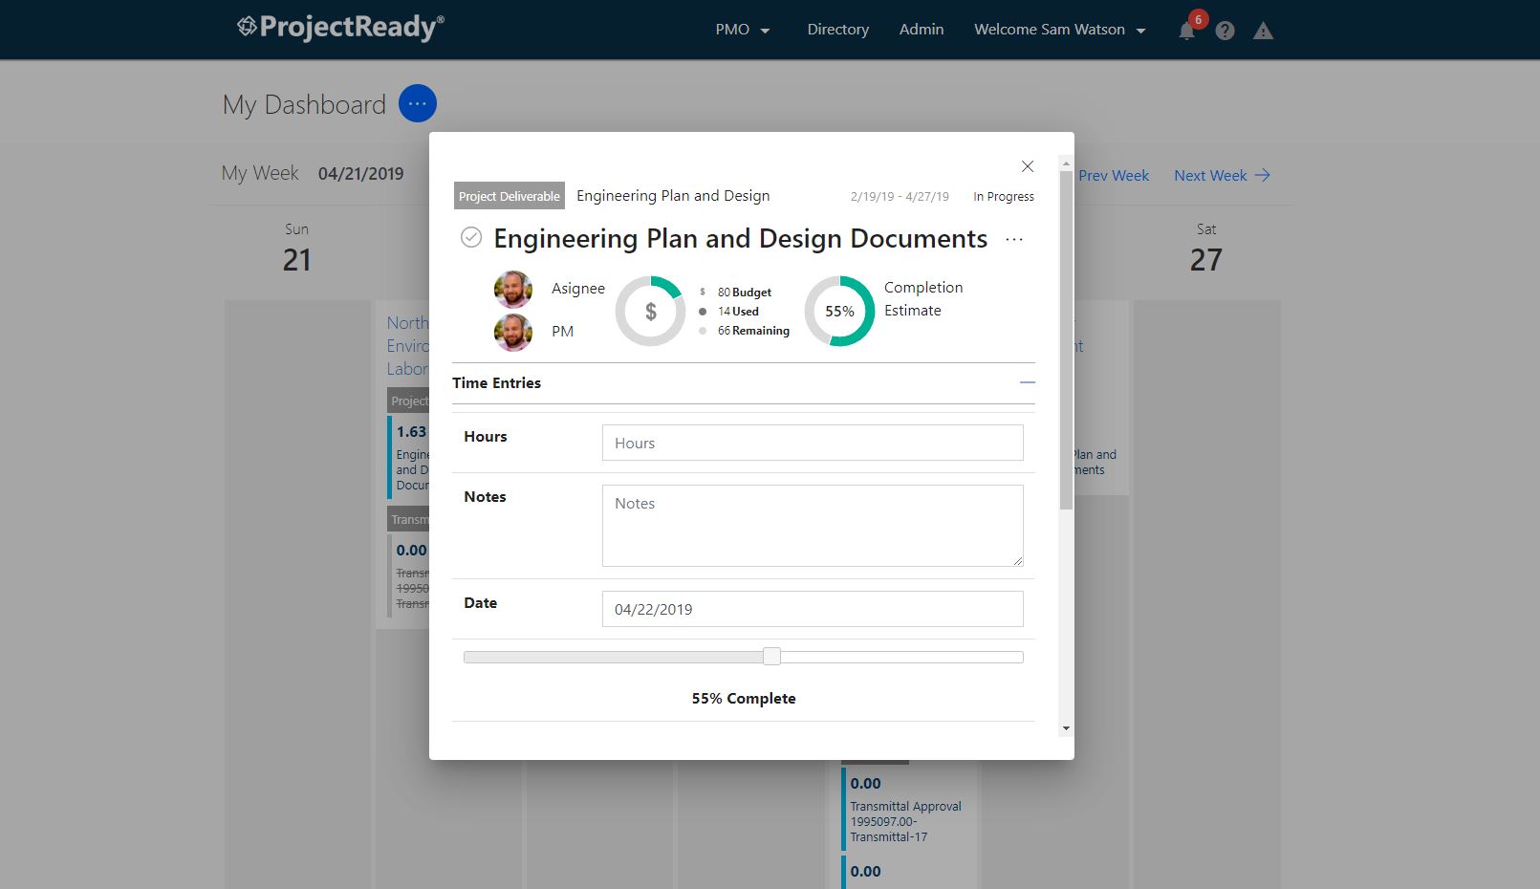Collapse the Time Entries section
Image resolution: width=1540 pixels, height=889 pixels.
tap(1028, 382)
